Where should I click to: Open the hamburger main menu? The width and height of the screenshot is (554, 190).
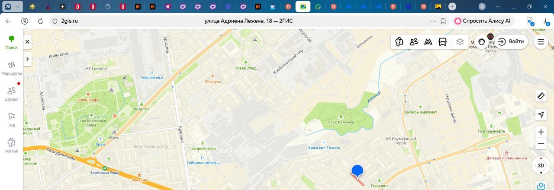pos(541,42)
